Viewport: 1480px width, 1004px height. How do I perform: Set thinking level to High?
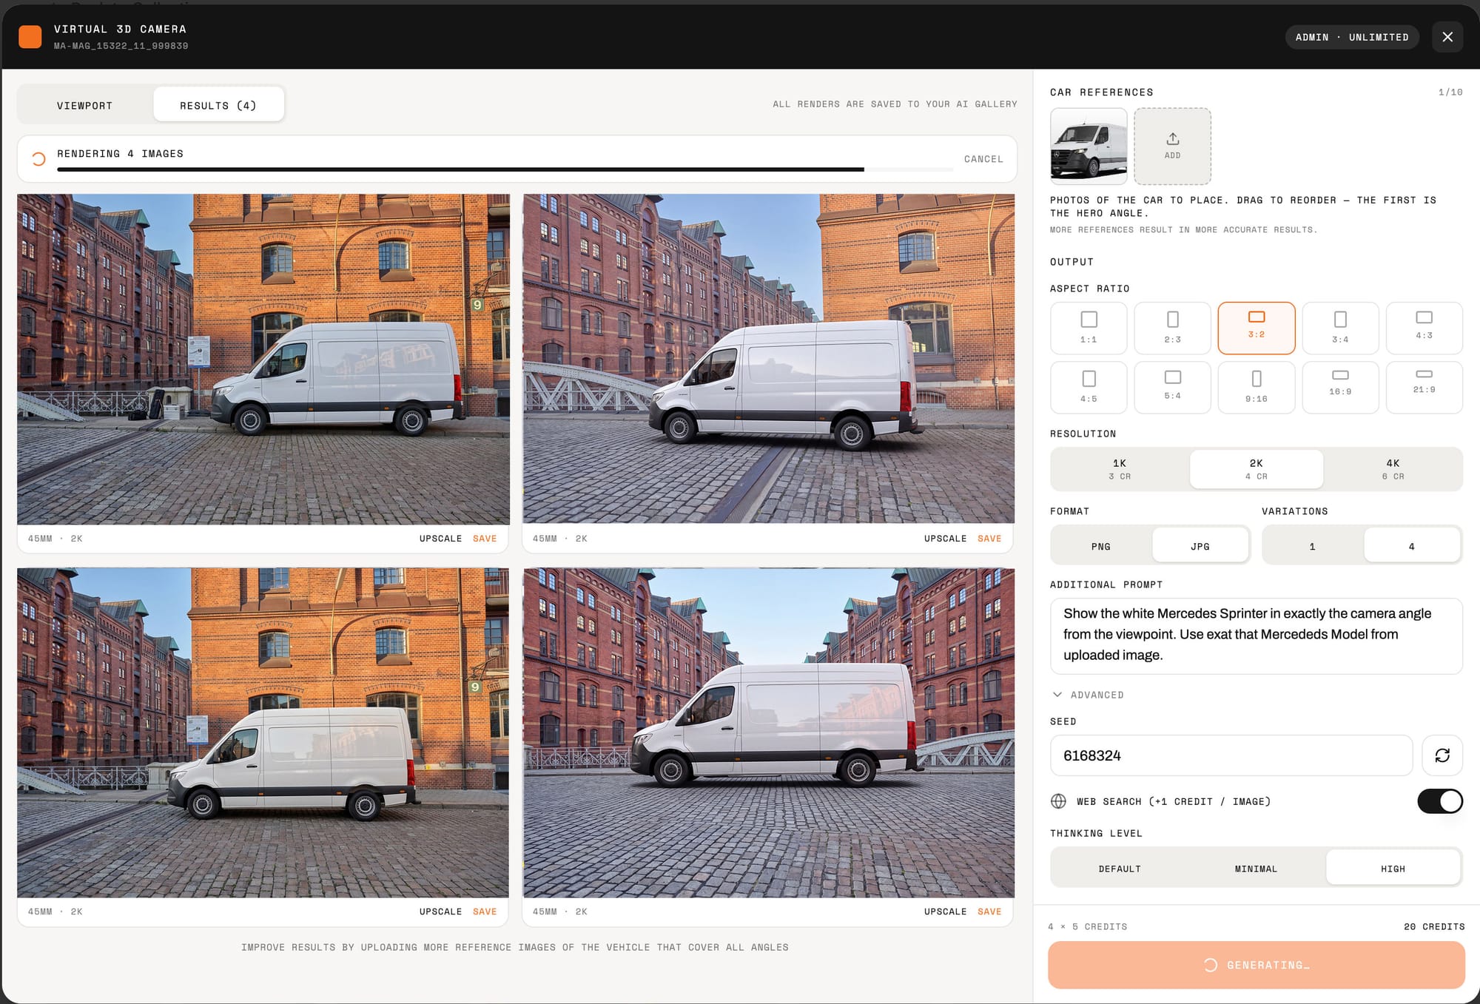[1393, 868]
